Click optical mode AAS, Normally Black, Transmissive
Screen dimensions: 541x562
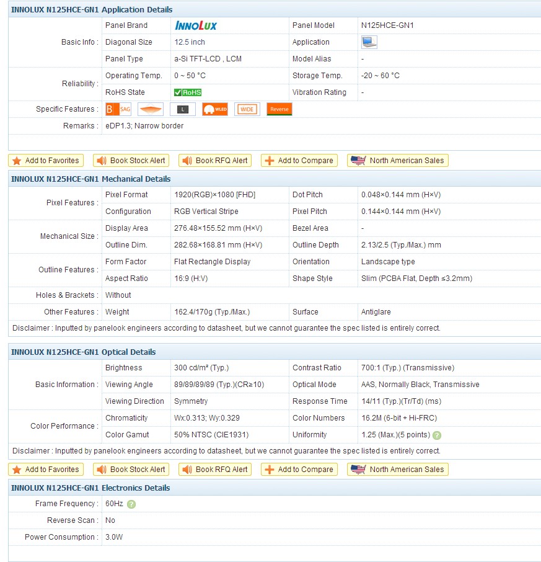(420, 385)
